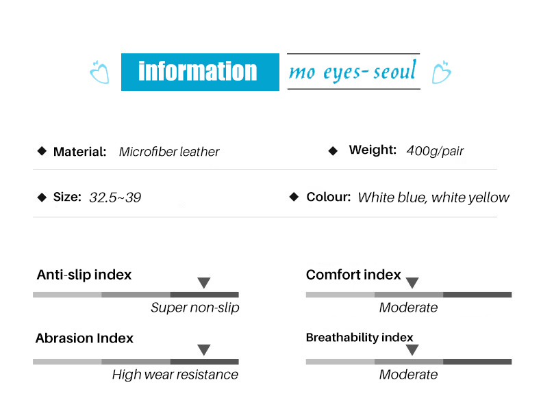Click the right blue heart icon
This screenshot has height=404, width=541.
(x=441, y=72)
